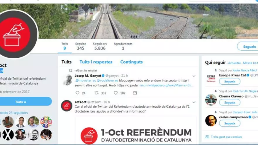Retweet the Josep M. Ganyet tweet
Image resolution: width=258 pixels, height=145 pixels.
(x=96, y=93)
